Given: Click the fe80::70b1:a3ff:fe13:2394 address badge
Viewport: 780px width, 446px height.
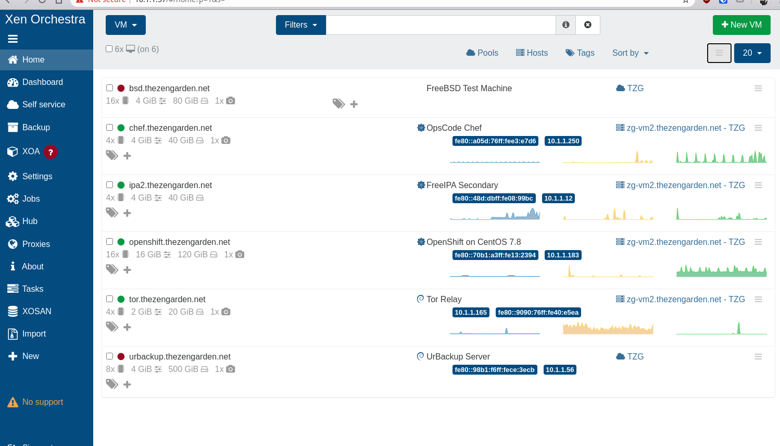Looking at the screenshot, I should pyautogui.click(x=495, y=255).
